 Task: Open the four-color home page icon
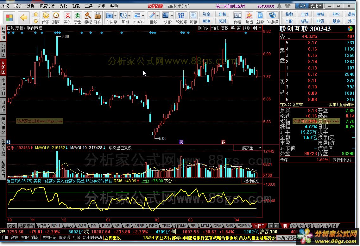tap(9, 18)
